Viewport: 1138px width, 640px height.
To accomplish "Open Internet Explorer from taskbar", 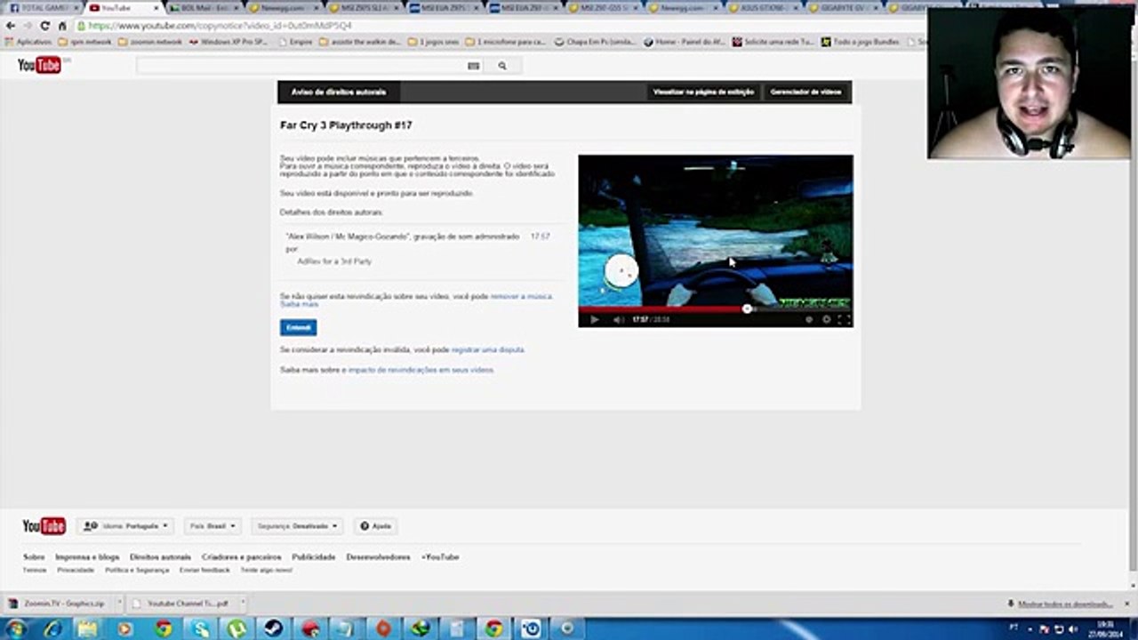I will click(x=53, y=628).
